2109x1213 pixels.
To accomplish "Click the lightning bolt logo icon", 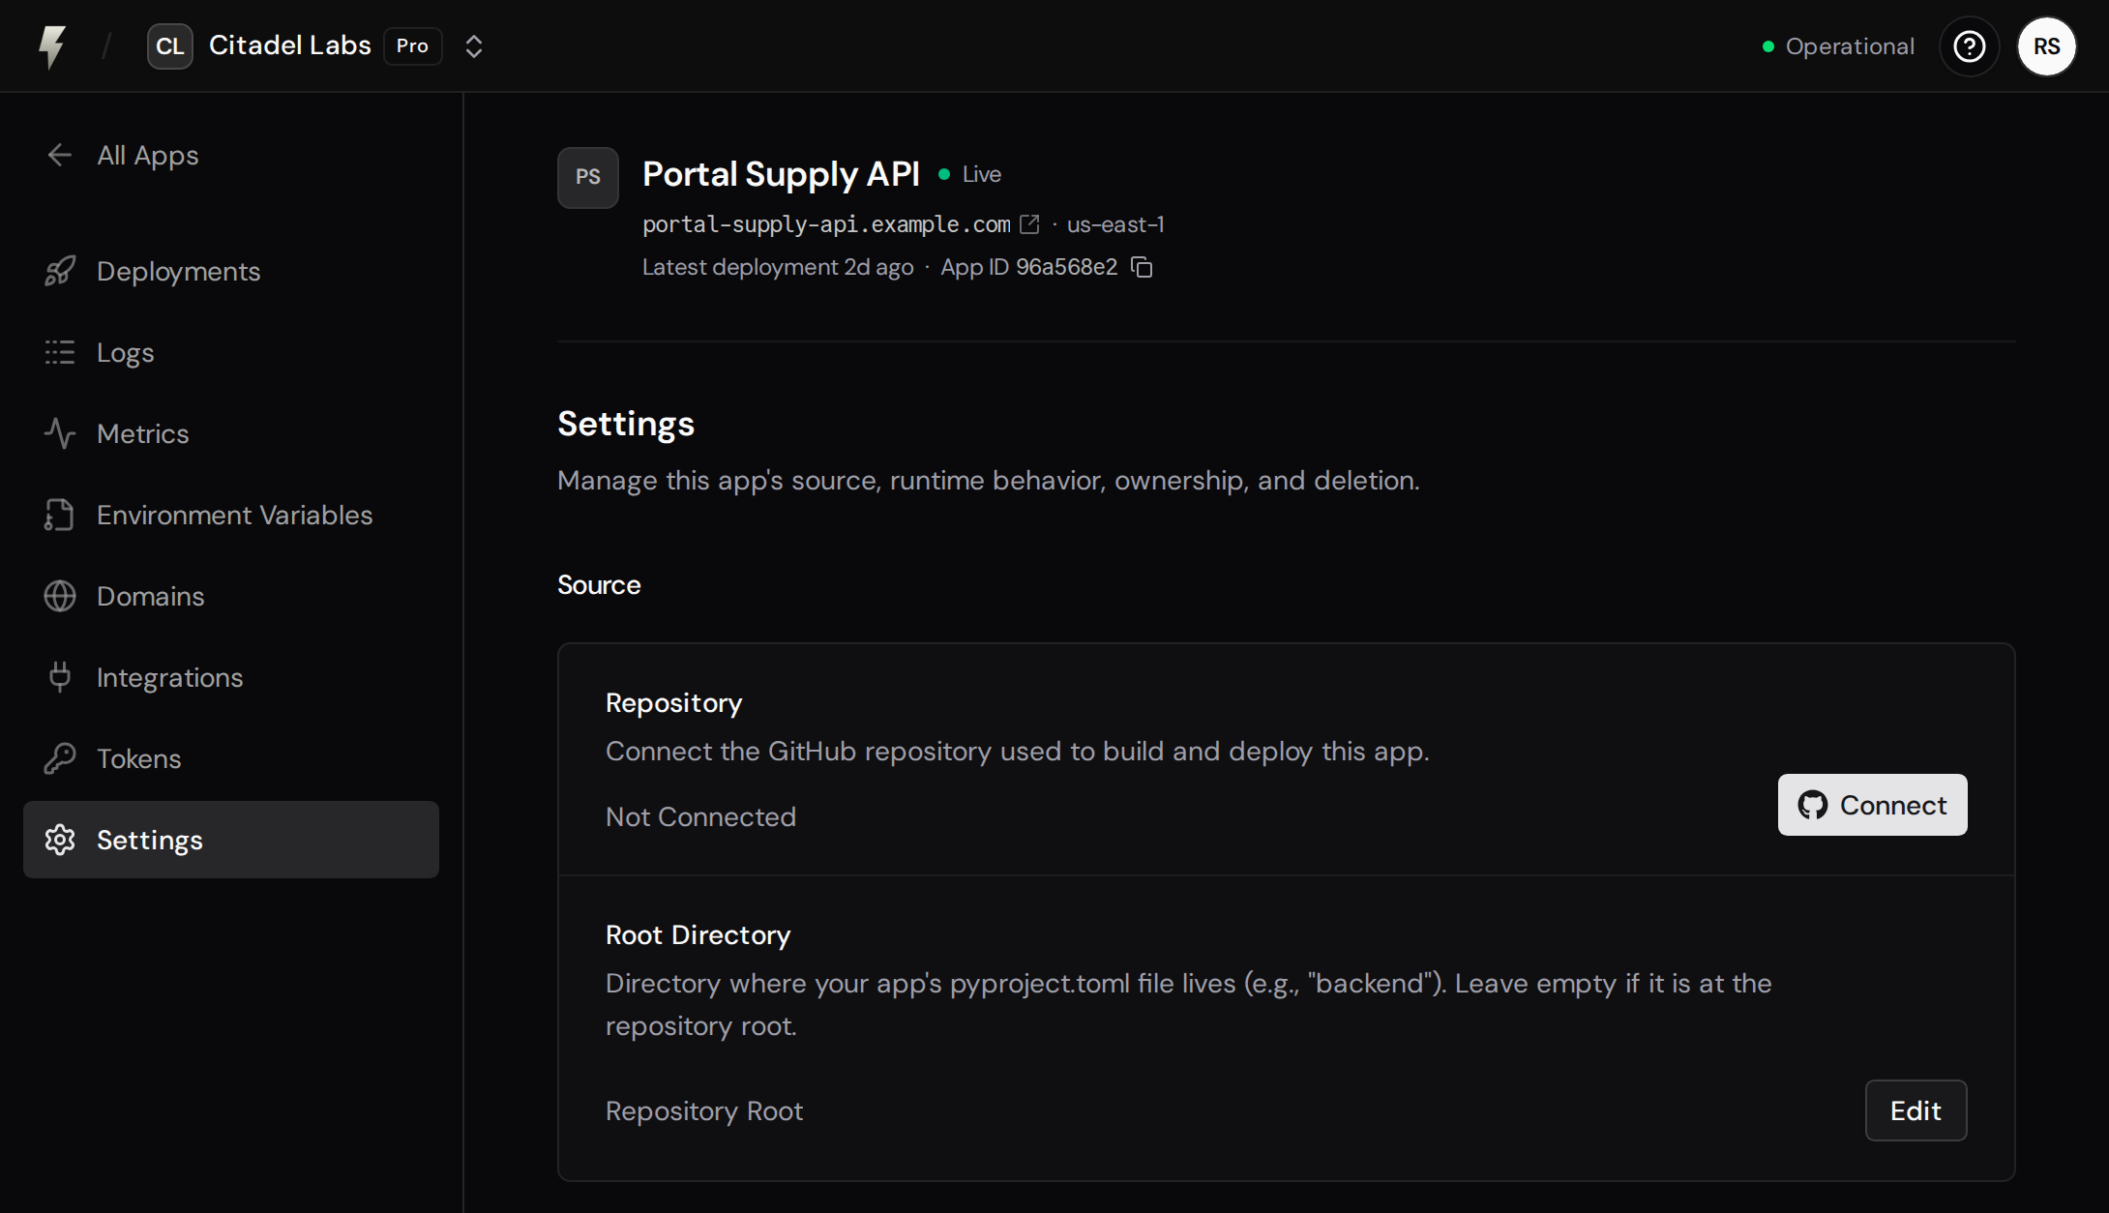I will click(52, 46).
